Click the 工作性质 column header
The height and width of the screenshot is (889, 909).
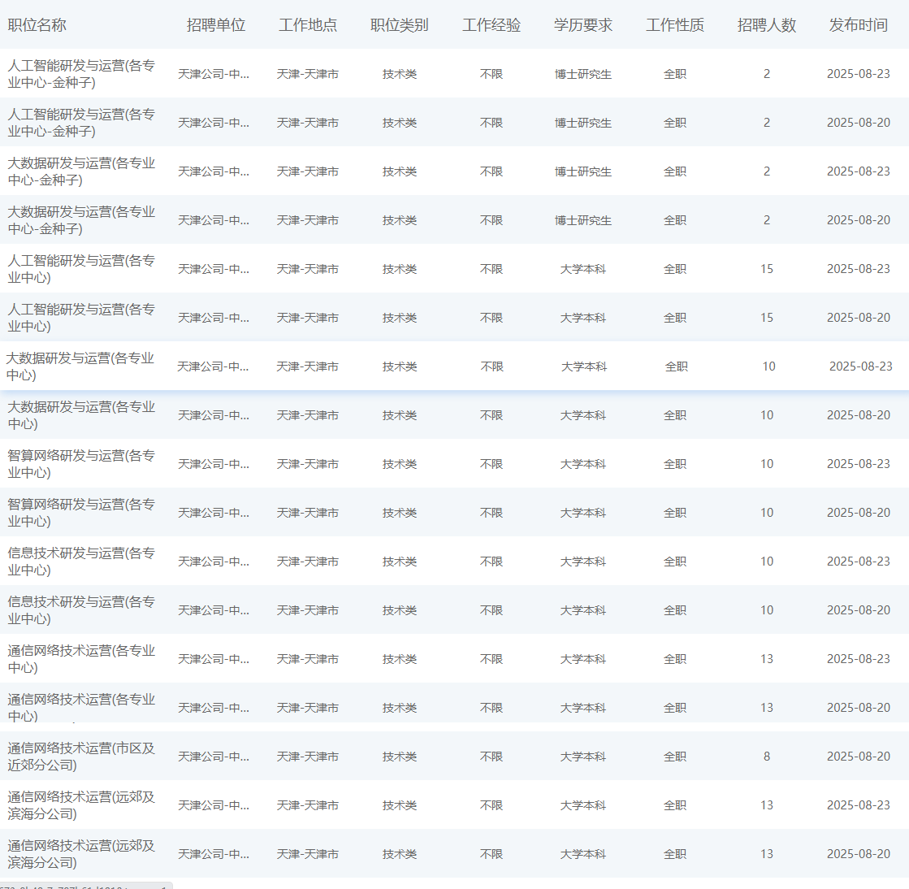pos(674,25)
